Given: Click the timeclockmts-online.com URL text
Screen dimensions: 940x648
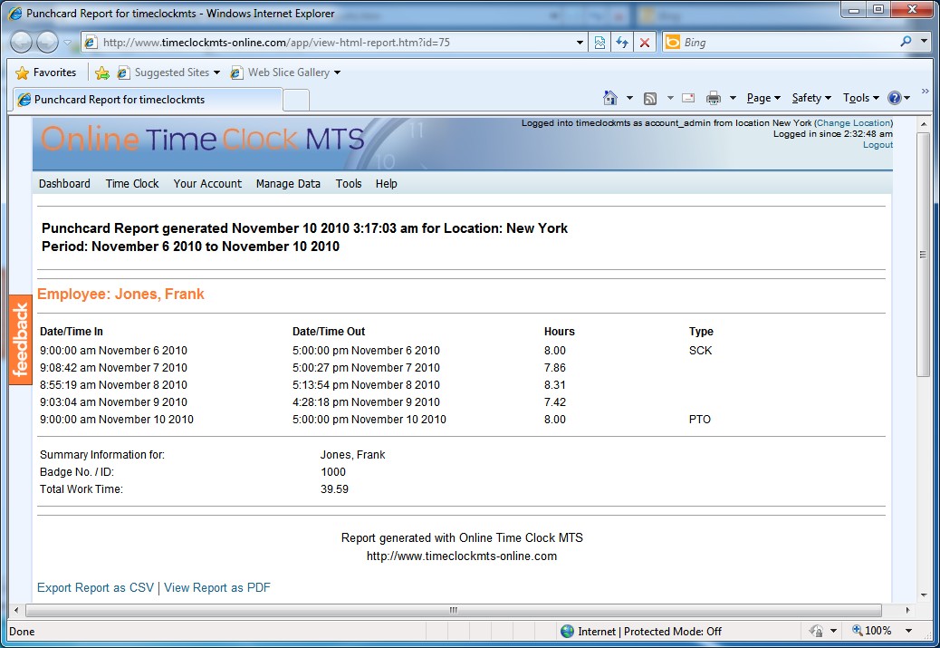Looking at the screenshot, I should pyautogui.click(x=462, y=556).
